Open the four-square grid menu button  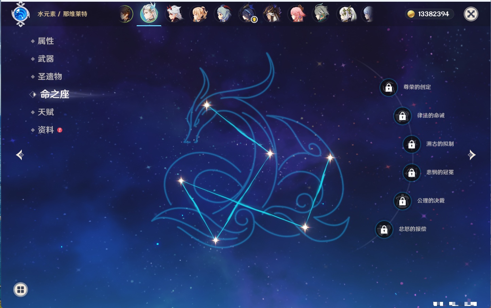pos(20,290)
